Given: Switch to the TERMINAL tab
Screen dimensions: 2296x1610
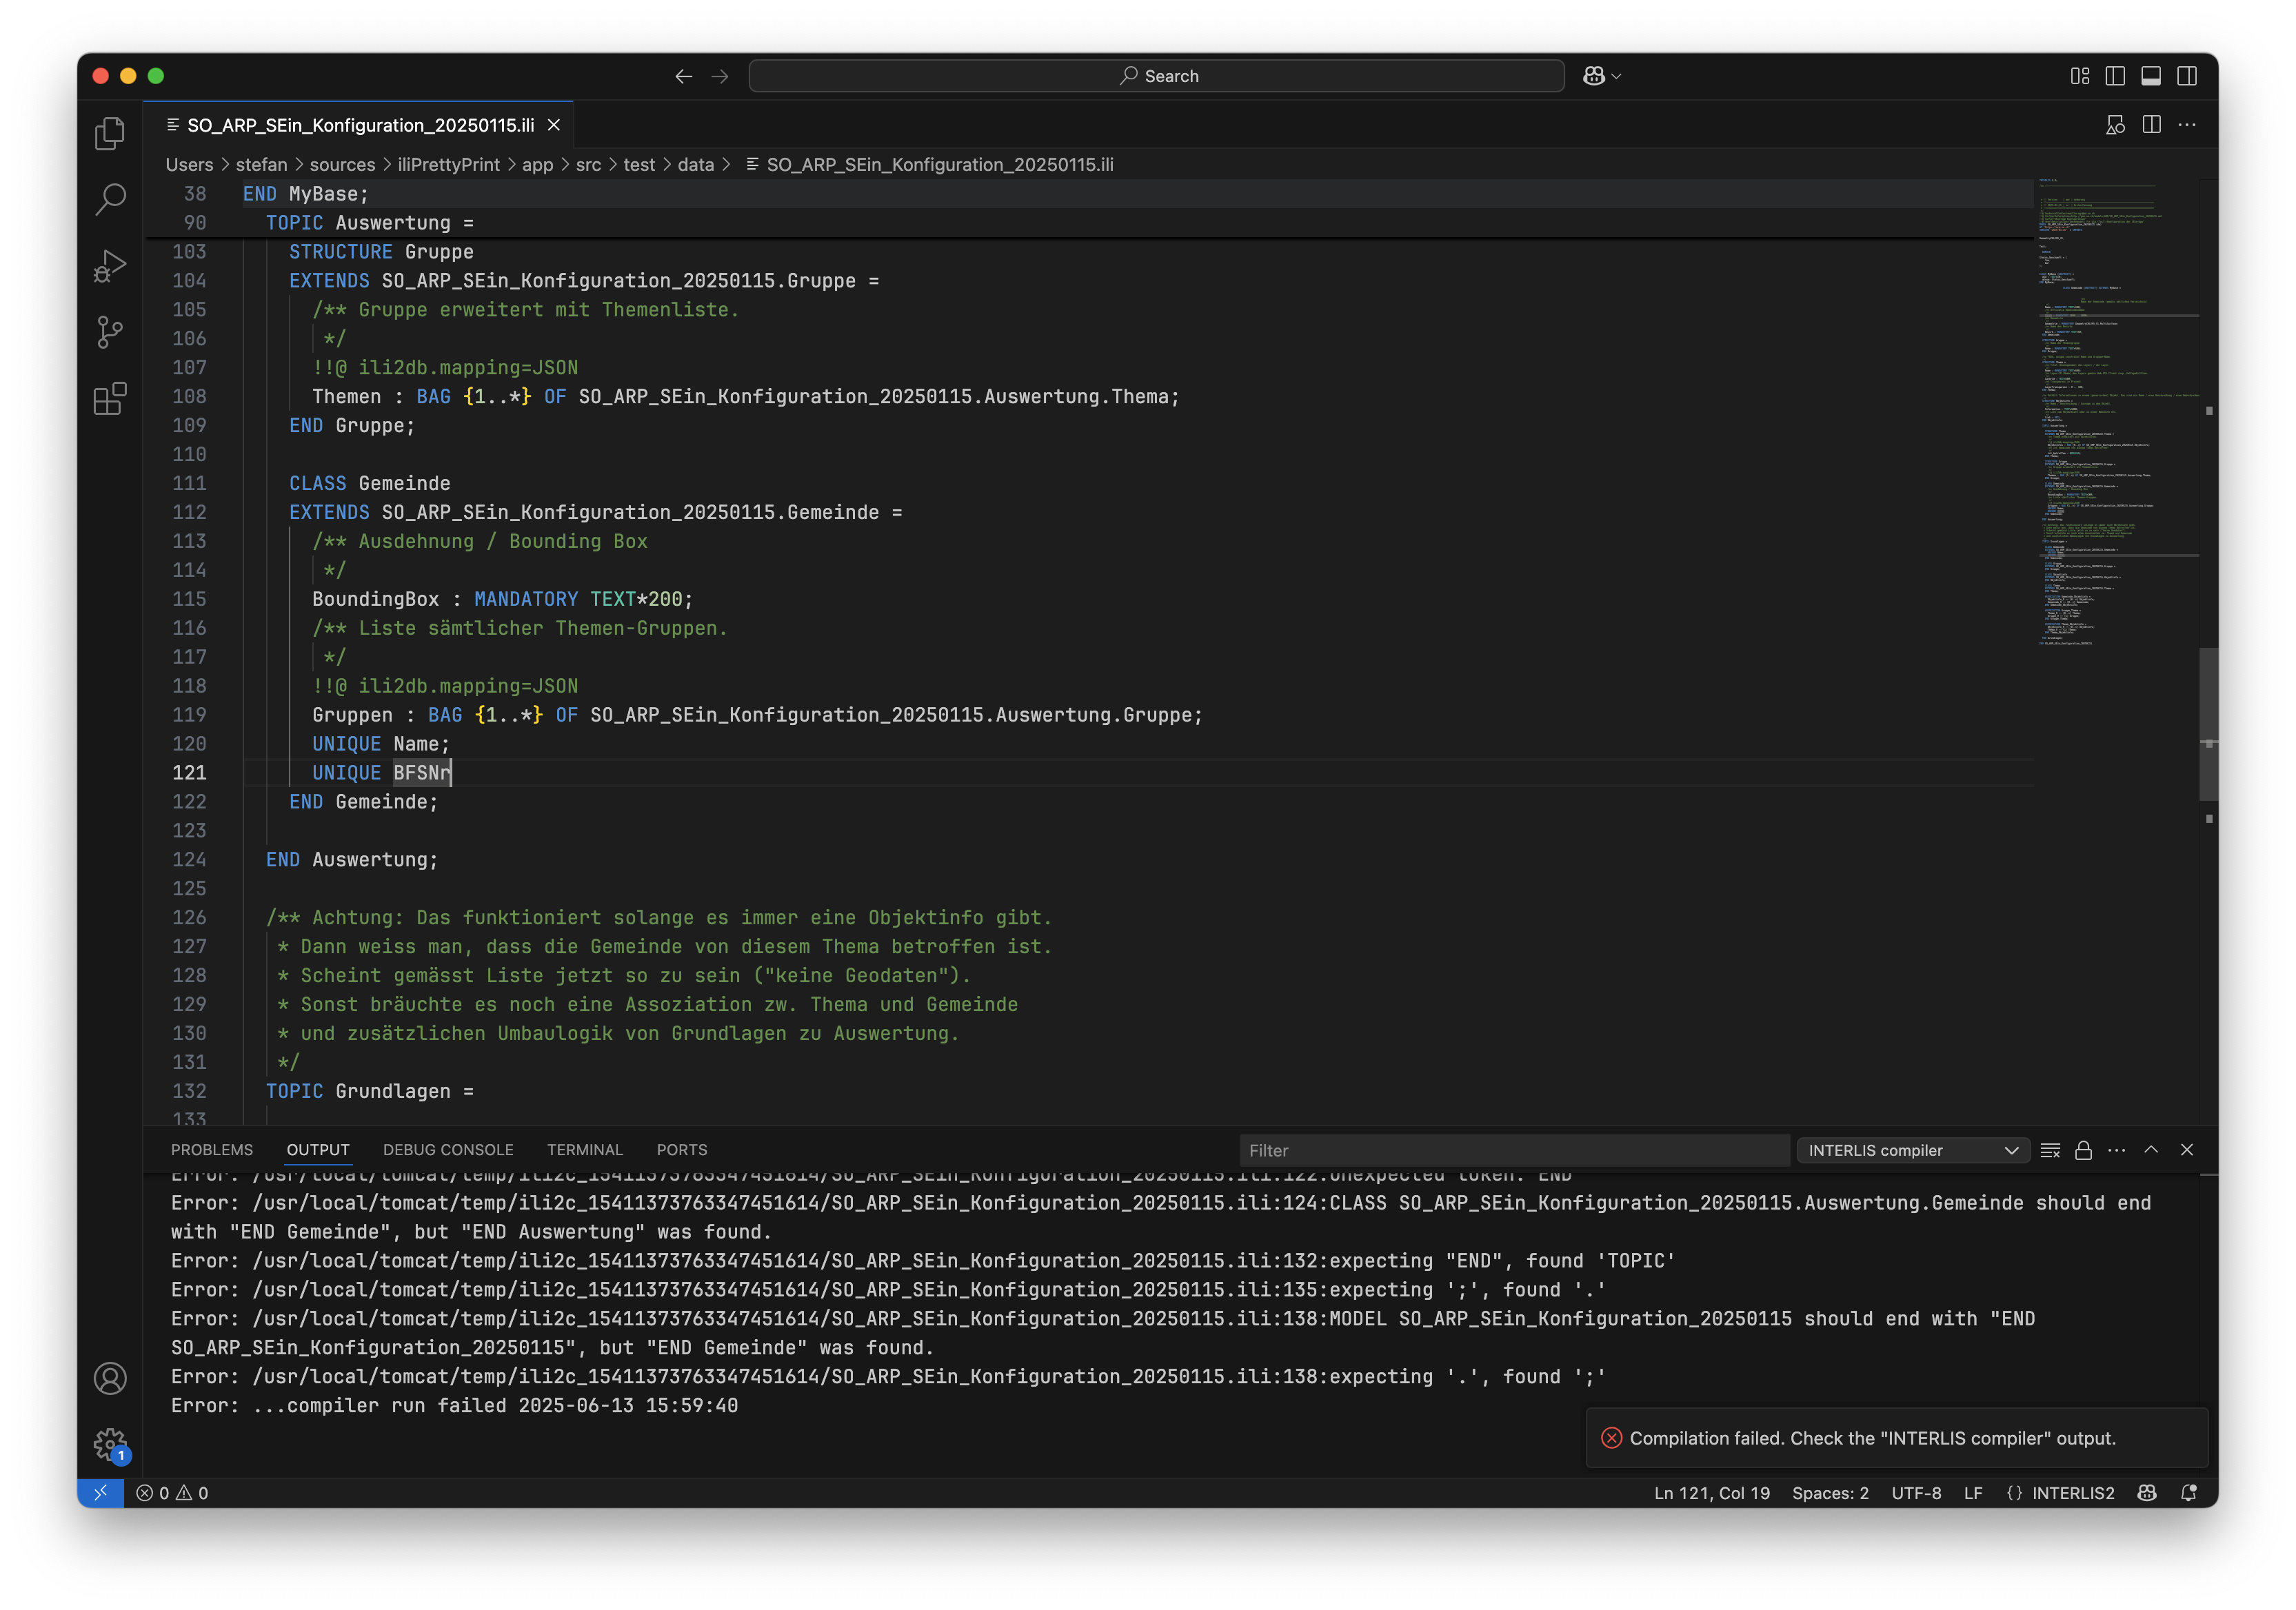Looking at the screenshot, I should 585,1150.
